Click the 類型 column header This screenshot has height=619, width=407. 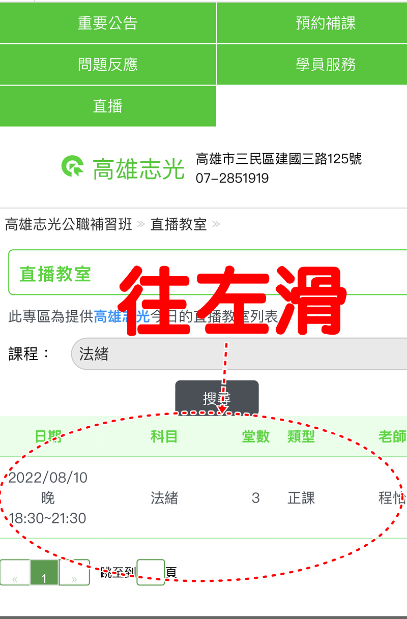click(301, 436)
